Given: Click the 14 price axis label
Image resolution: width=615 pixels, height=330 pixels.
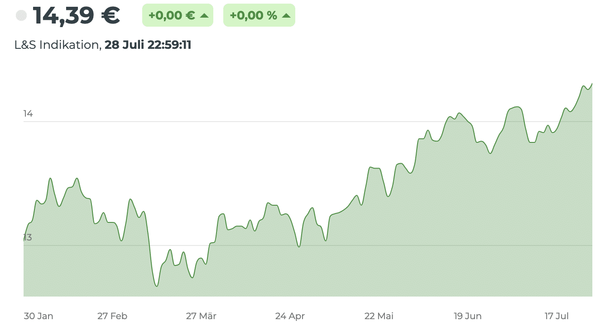Looking at the screenshot, I should click(28, 113).
